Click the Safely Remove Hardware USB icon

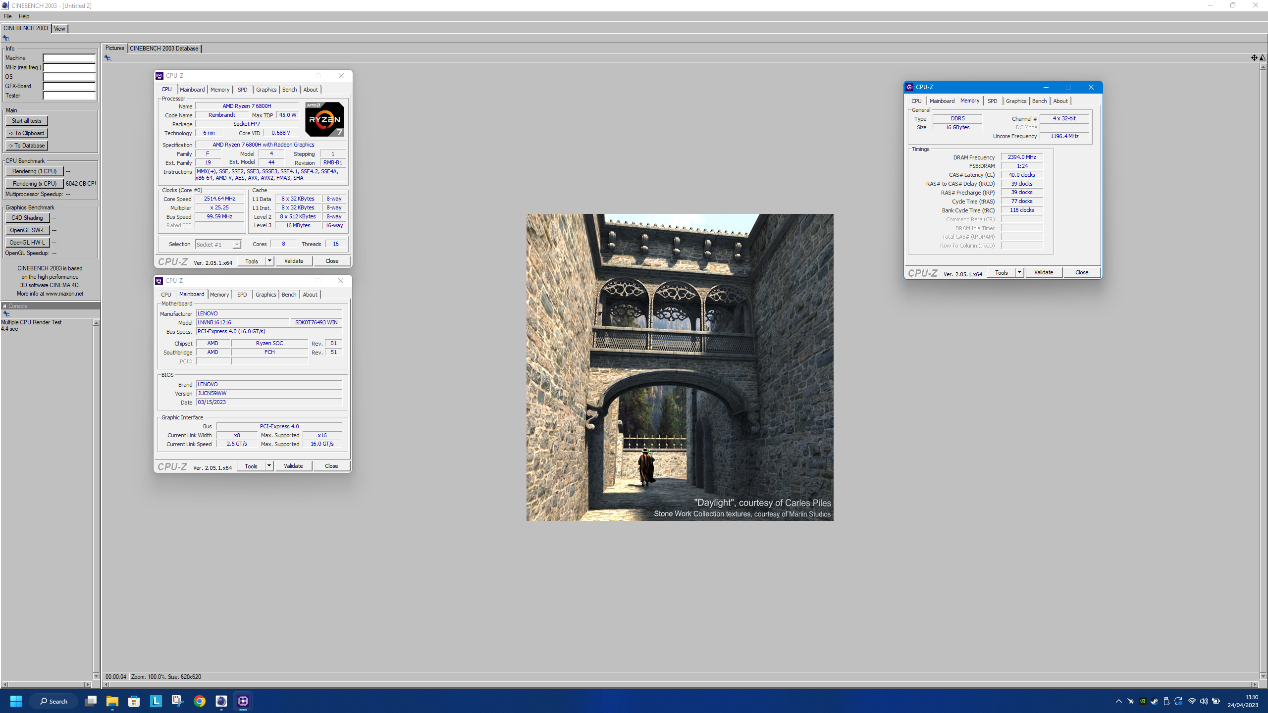(x=1166, y=701)
